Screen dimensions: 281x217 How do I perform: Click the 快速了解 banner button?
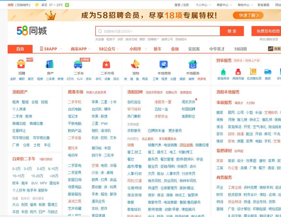pyautogui.click(x=248, y=15)
